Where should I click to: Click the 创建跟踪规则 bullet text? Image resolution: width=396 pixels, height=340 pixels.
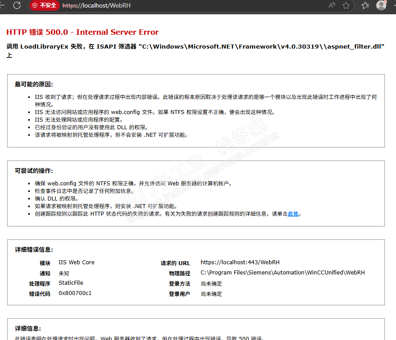[x=168, y=214]
